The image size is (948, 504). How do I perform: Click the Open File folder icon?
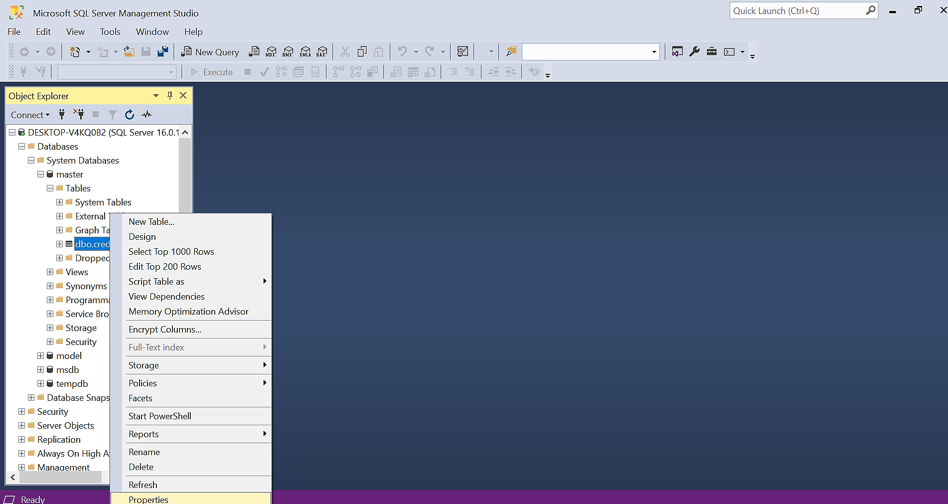129,51
